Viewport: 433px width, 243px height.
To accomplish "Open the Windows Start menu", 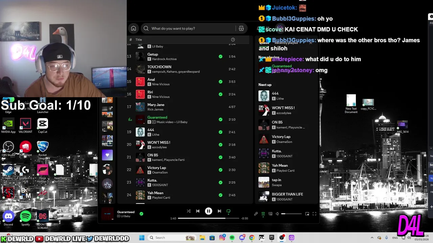I will (142, 238).
